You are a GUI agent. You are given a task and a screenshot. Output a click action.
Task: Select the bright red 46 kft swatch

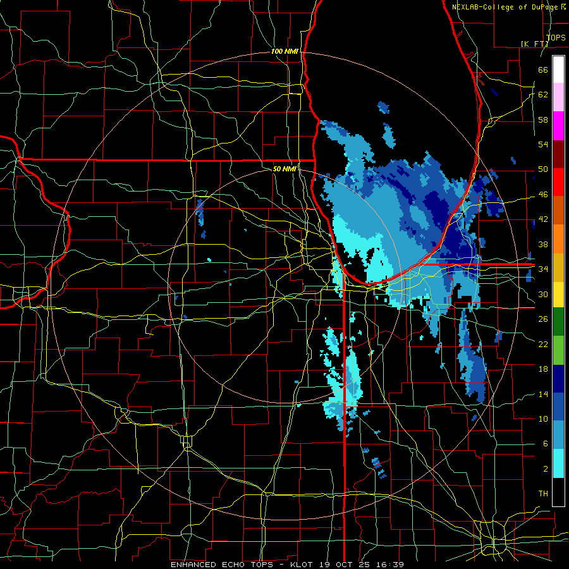point(558,182)
